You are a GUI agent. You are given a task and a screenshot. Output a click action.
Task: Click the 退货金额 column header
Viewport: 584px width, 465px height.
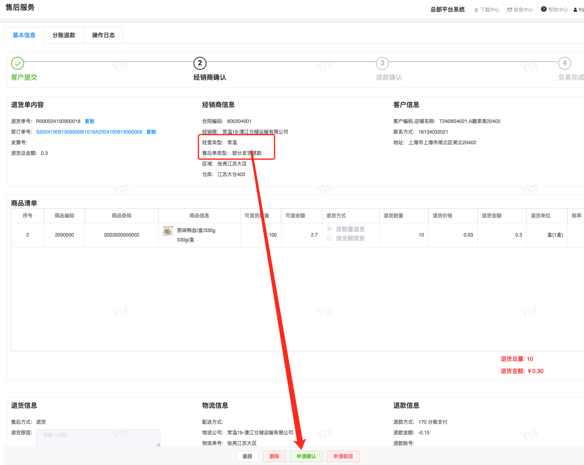[x=502, y=216]
